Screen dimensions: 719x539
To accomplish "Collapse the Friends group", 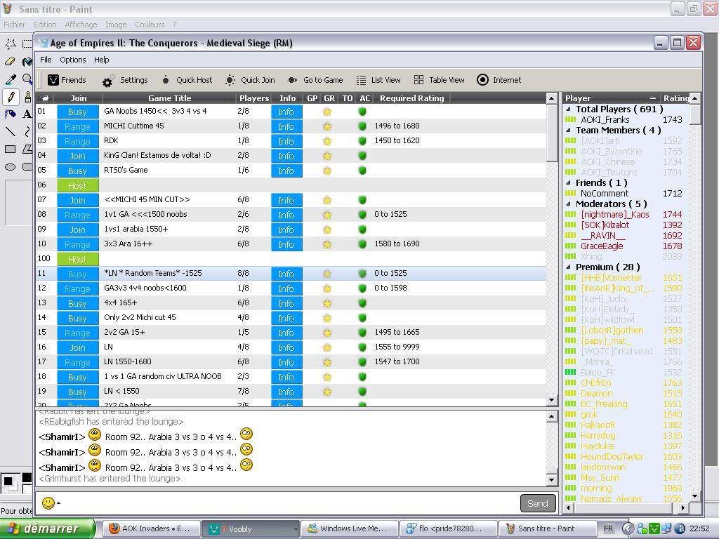I will pyautogui.click(x=569, y=183).
